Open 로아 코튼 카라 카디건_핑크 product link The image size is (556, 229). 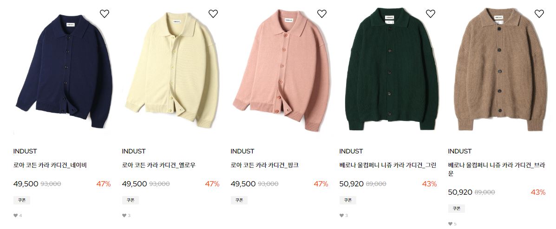click(265, 165)
